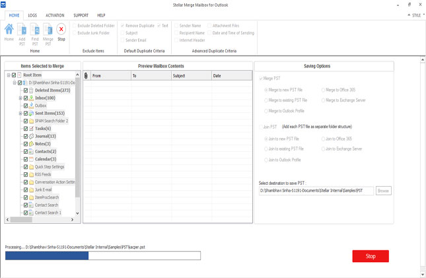Click the Browse button

383,191
